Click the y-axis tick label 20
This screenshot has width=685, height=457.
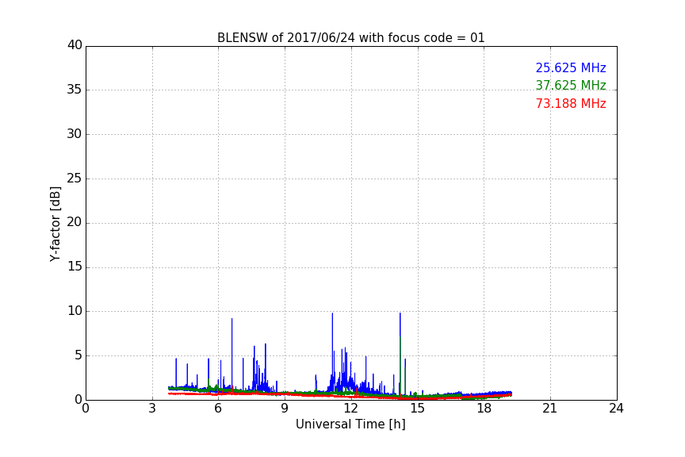(75, 223)
